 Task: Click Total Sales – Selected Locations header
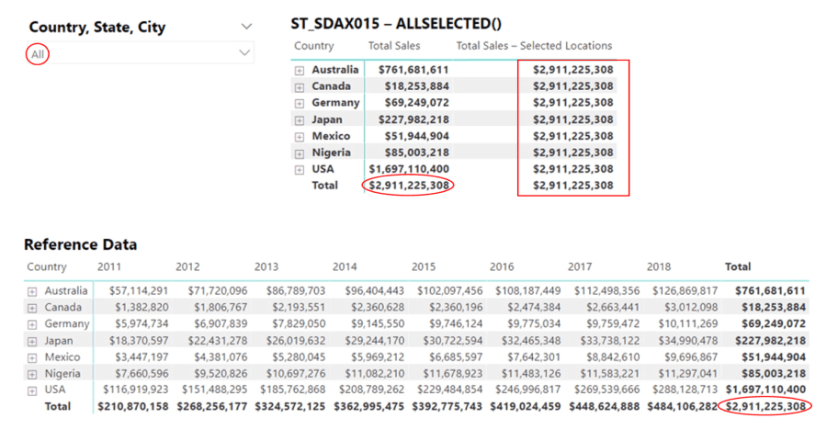point(534,46)
